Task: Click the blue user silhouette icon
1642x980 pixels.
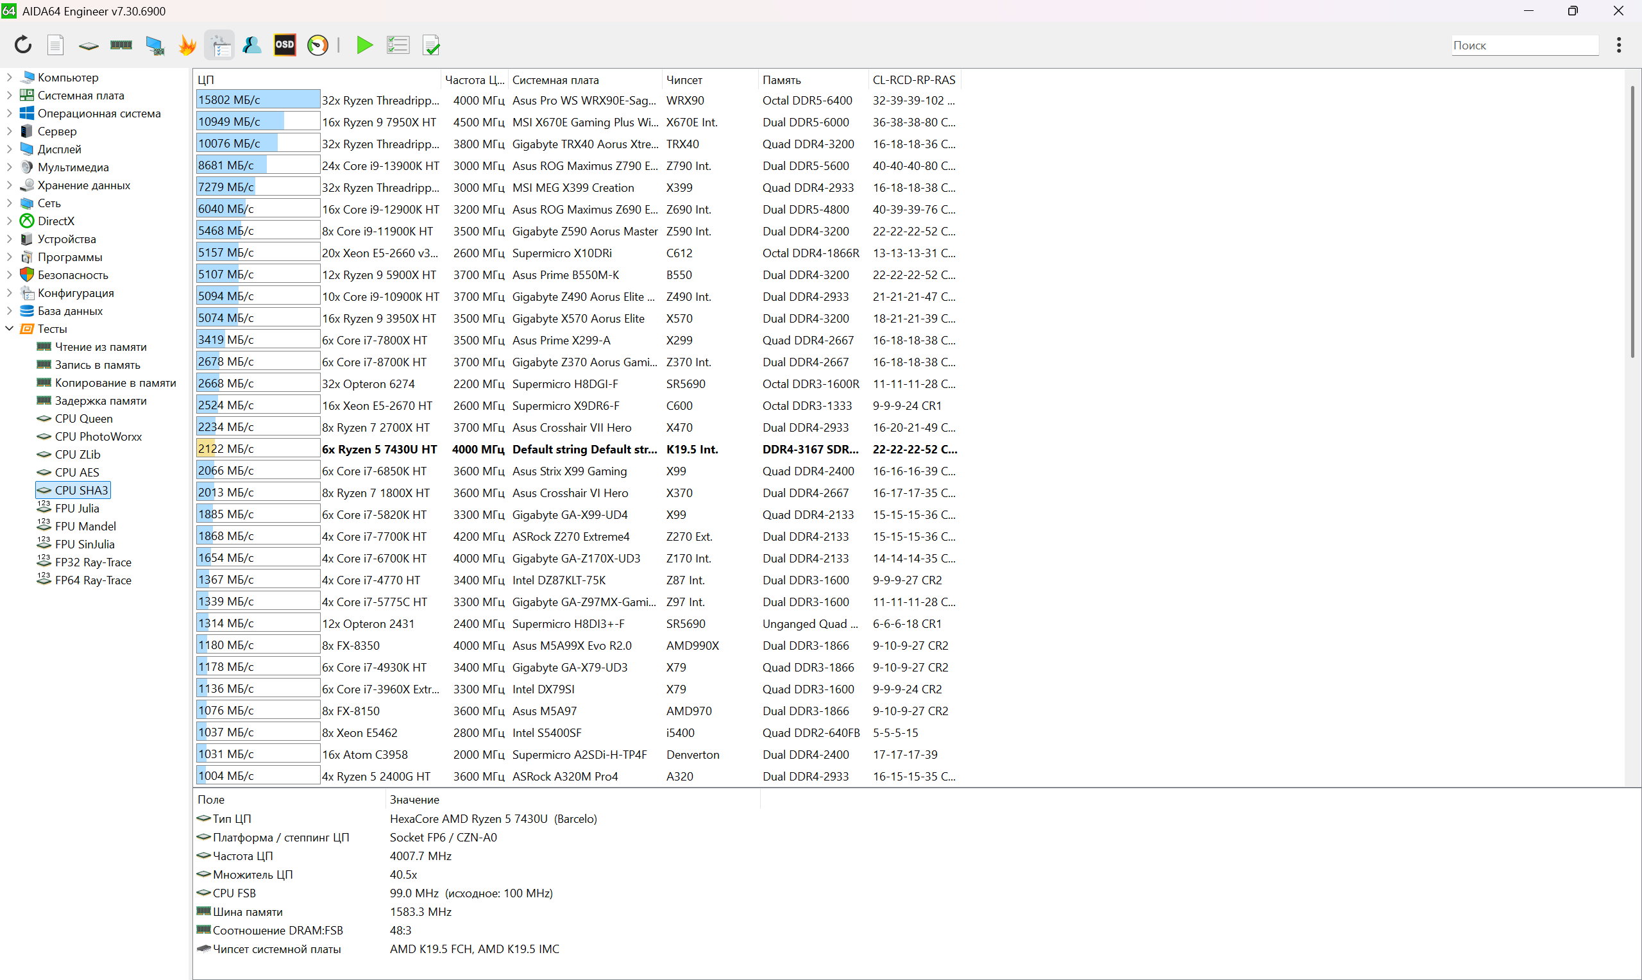Action: [252, 45]
